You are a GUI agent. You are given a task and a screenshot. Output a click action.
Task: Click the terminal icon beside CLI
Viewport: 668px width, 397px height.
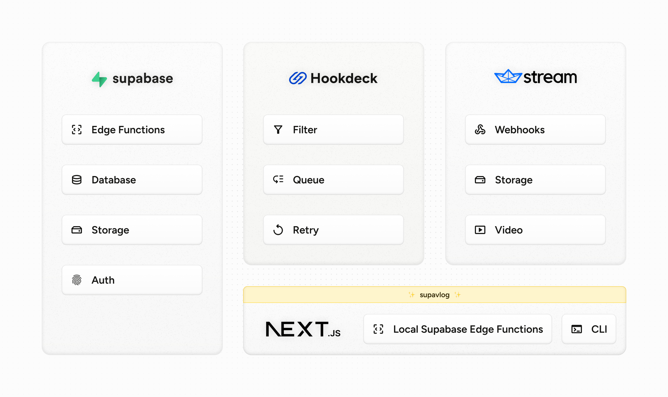tap(576, 329)
